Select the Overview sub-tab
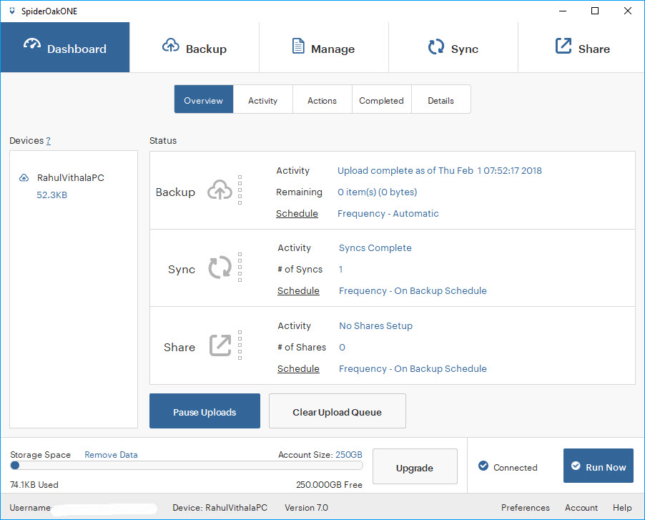 [204, 99]
